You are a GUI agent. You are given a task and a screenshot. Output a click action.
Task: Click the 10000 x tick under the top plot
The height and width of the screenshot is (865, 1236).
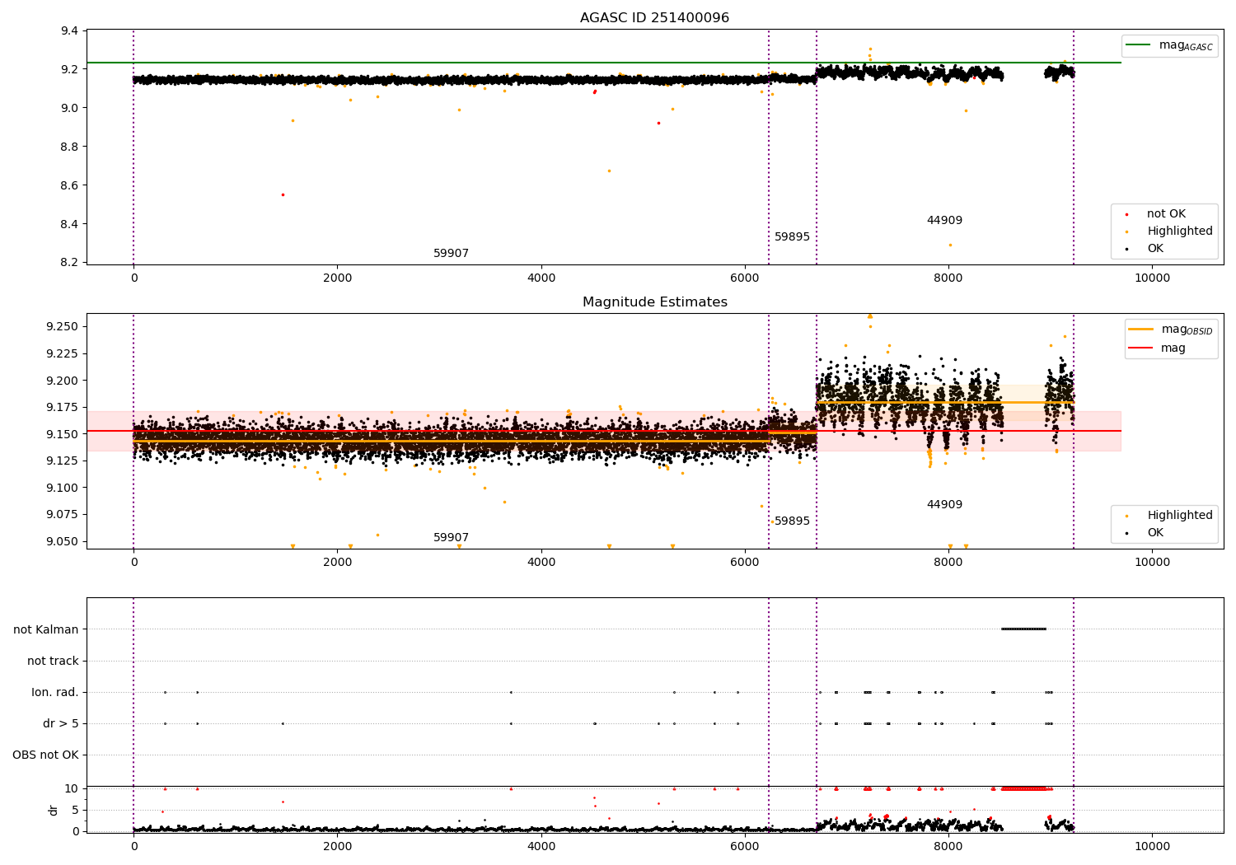[x=1152, y=278]
